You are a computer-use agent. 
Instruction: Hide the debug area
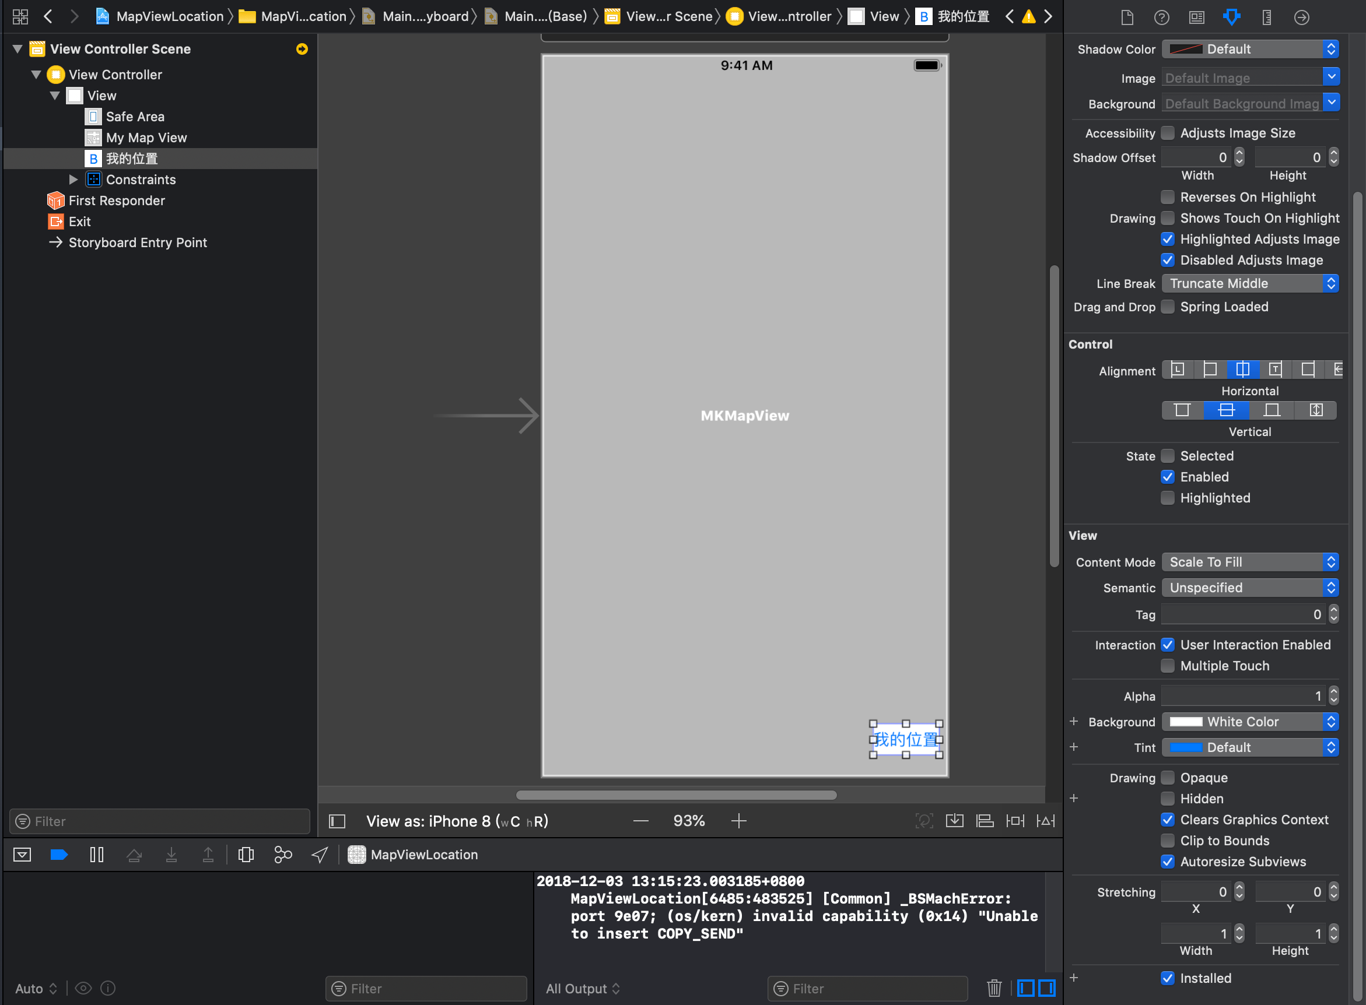pyautogui.click(x=22, y=855)
